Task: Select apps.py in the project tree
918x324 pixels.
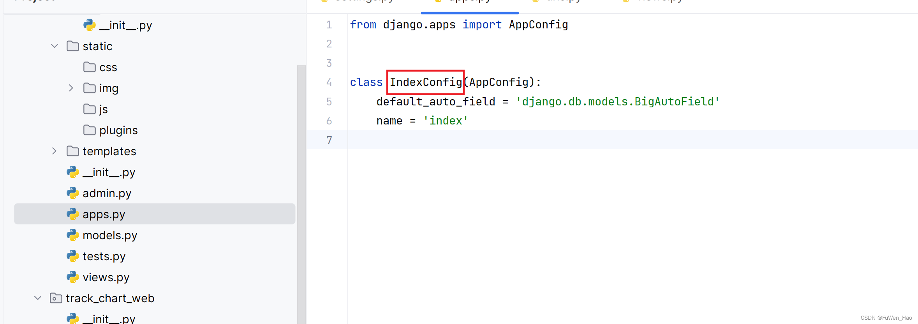Action: [x=155, y=214]
